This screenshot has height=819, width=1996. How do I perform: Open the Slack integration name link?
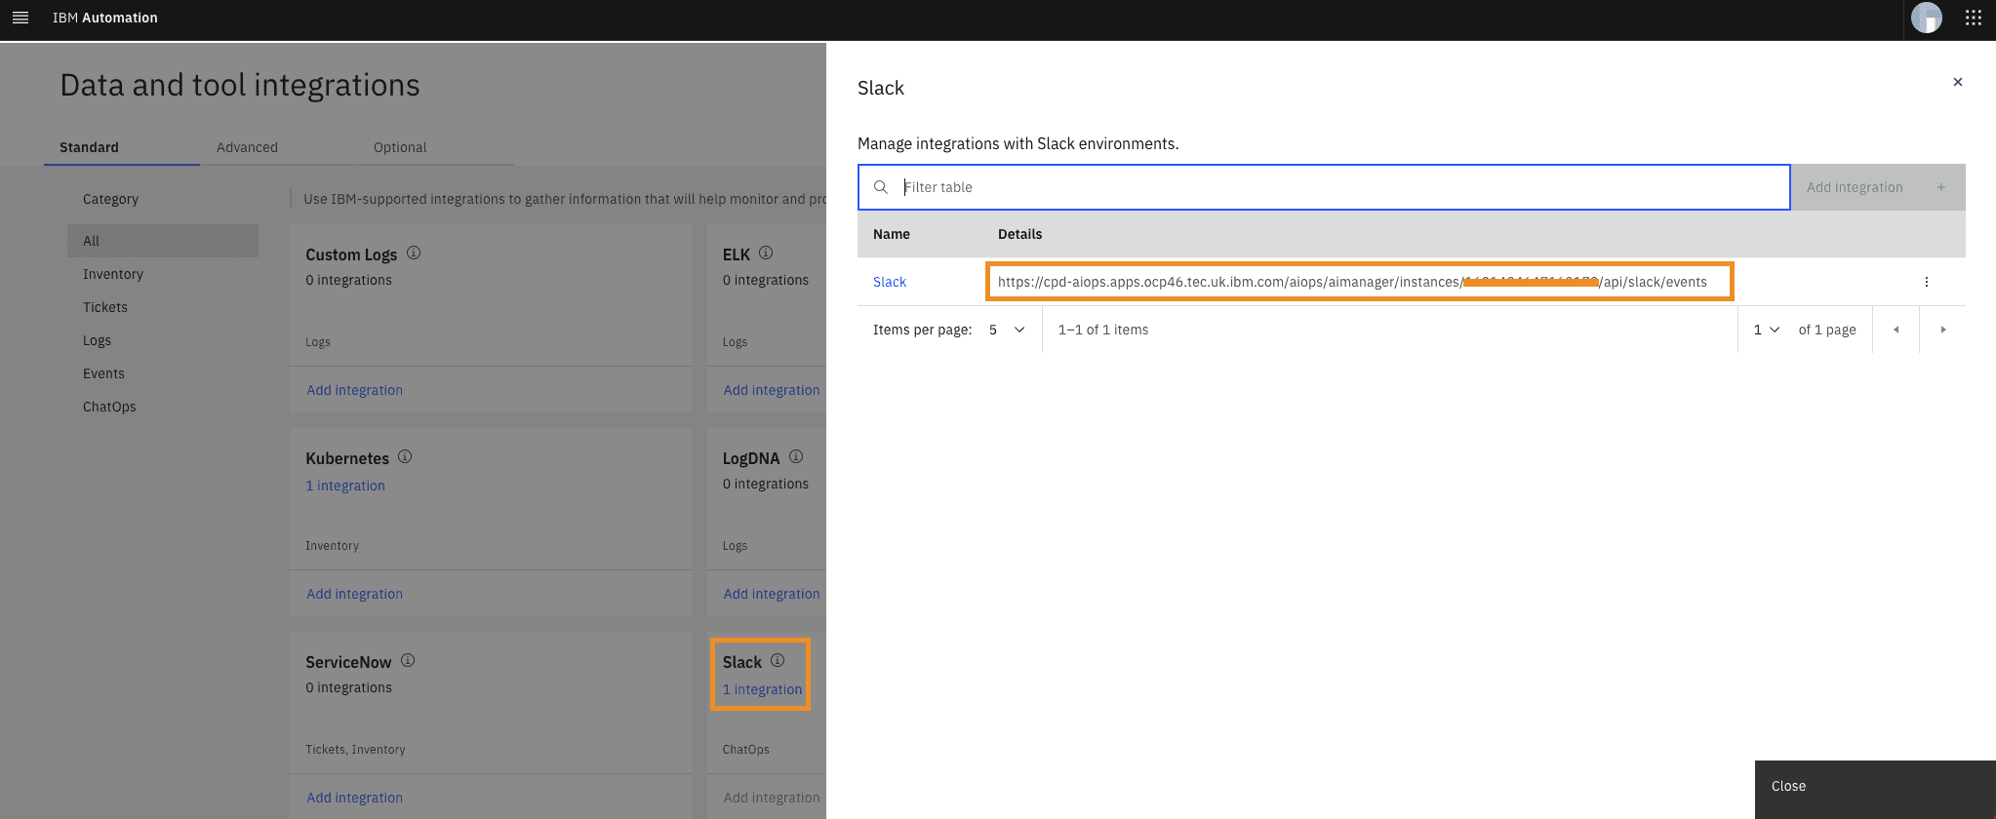point(890,282)
